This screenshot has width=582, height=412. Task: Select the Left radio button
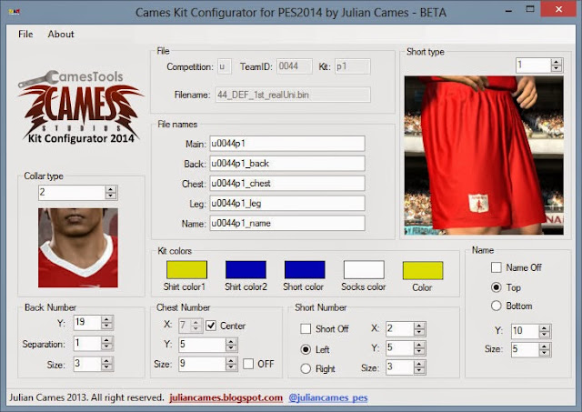tap(306, 349)
